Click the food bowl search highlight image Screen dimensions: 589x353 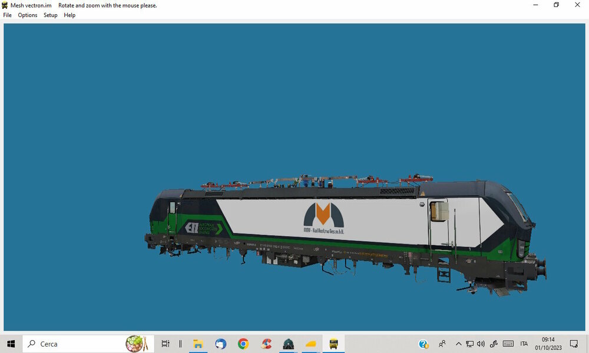point(137,344)
